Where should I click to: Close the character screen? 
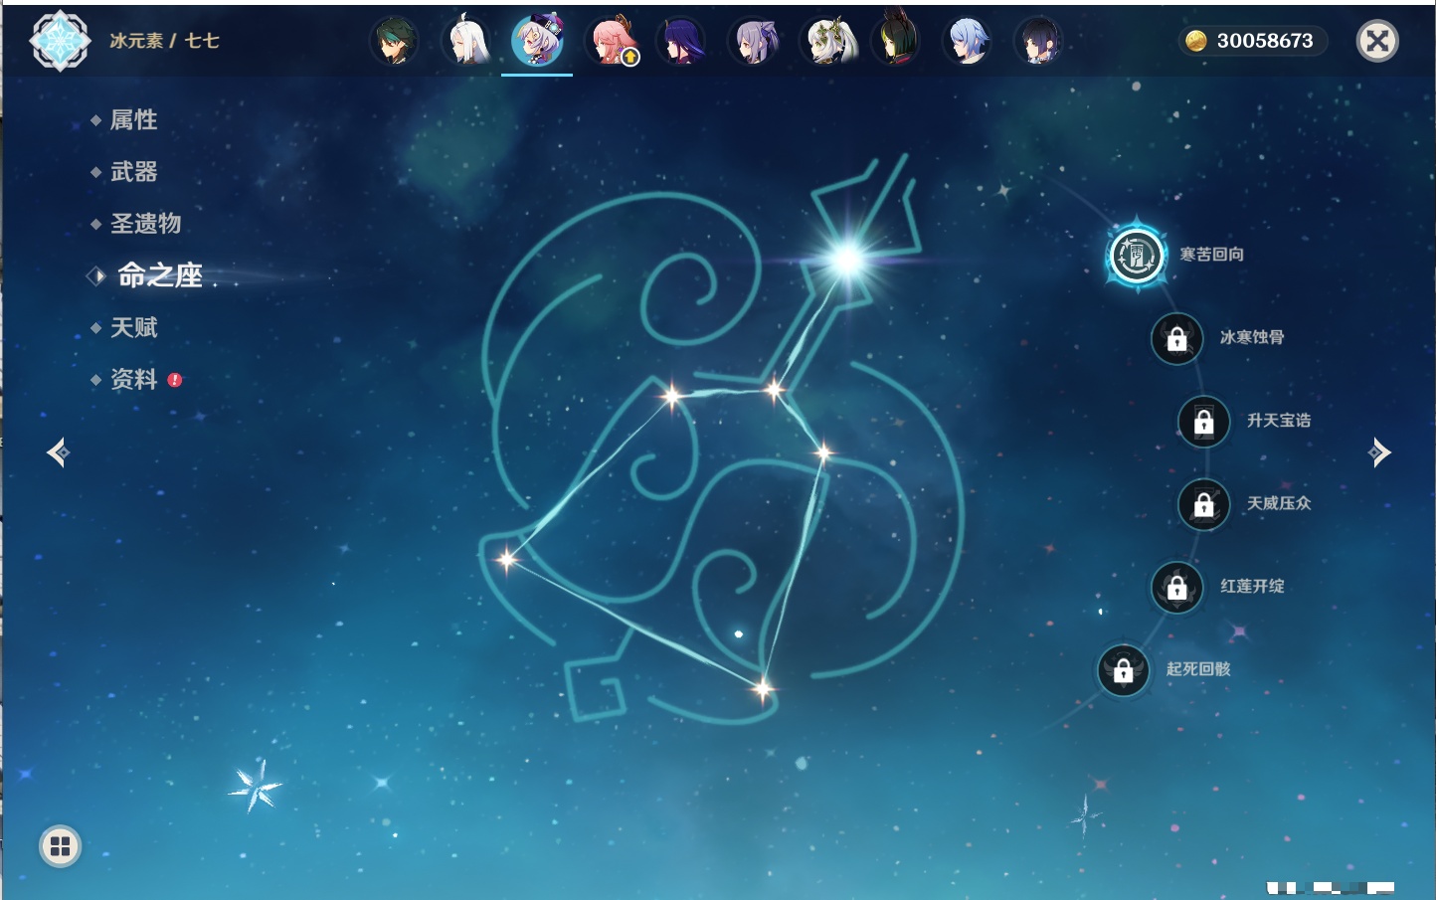(x=1377, y=41)
